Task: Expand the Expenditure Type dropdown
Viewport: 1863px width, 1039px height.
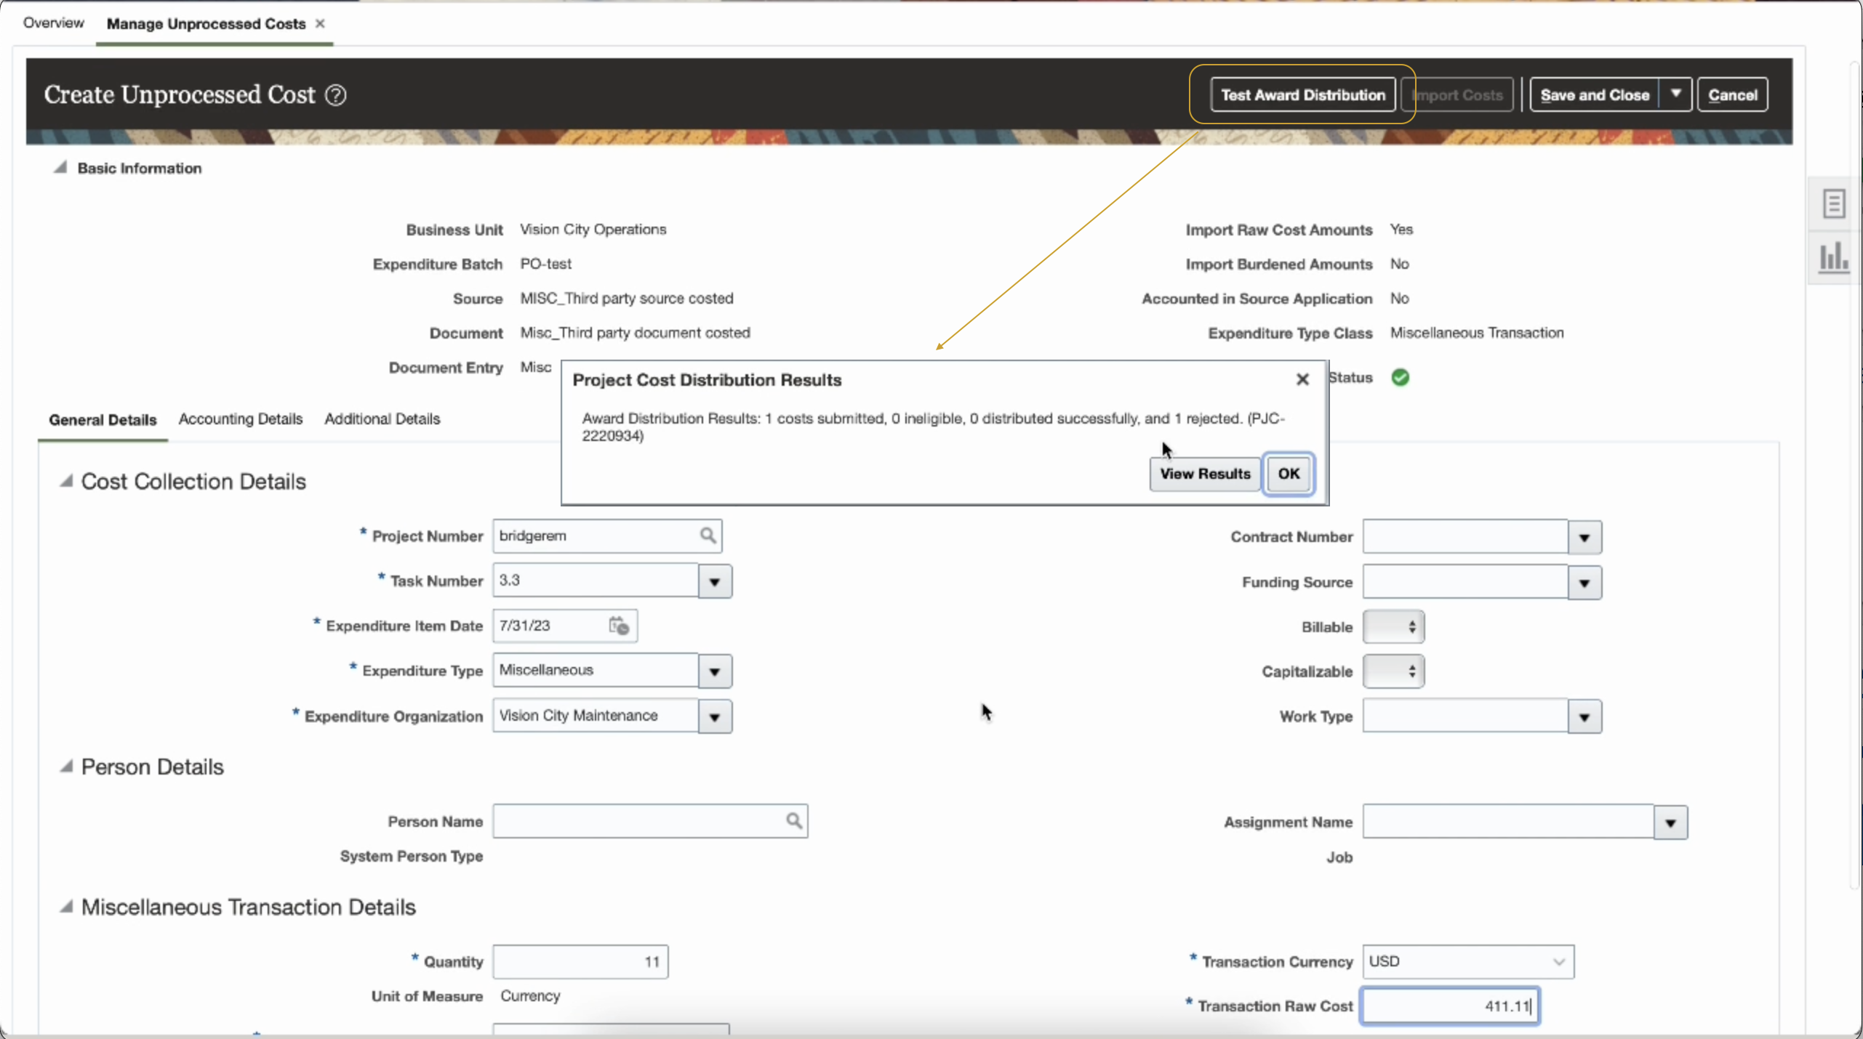Action: (714, 672)
